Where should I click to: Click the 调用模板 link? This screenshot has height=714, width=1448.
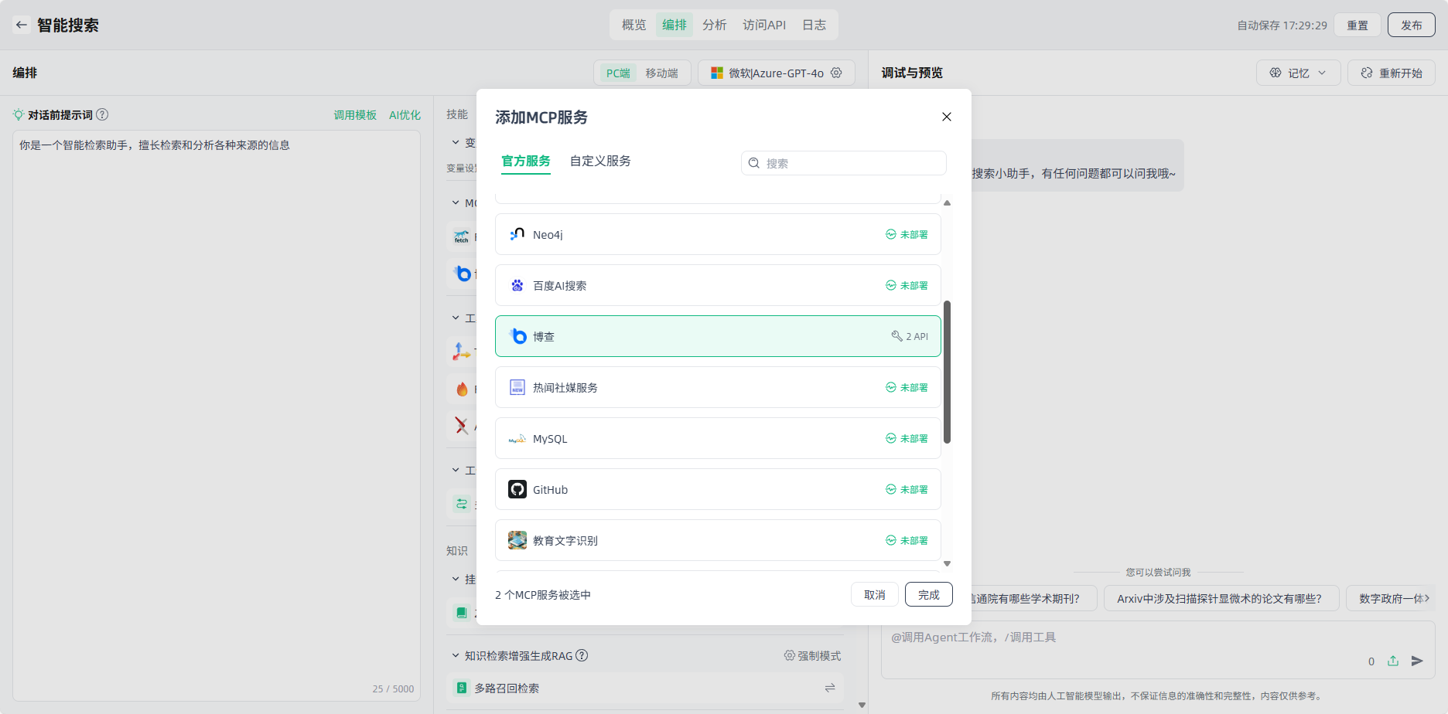point(355,114)
